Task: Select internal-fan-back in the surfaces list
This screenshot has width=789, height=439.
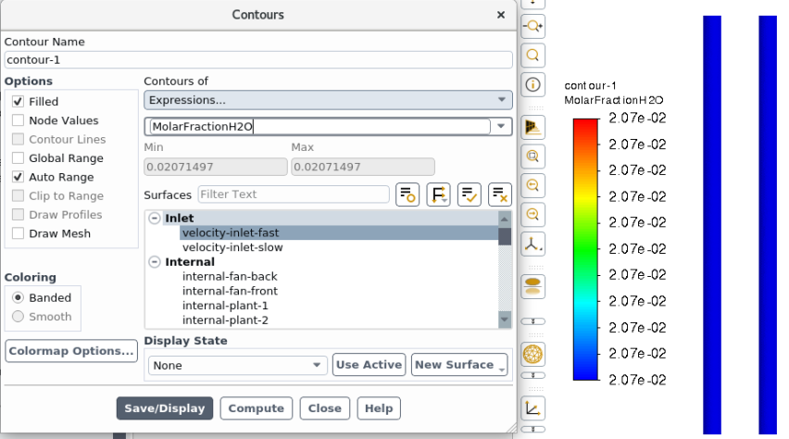Action: click(x=230, y=277)
